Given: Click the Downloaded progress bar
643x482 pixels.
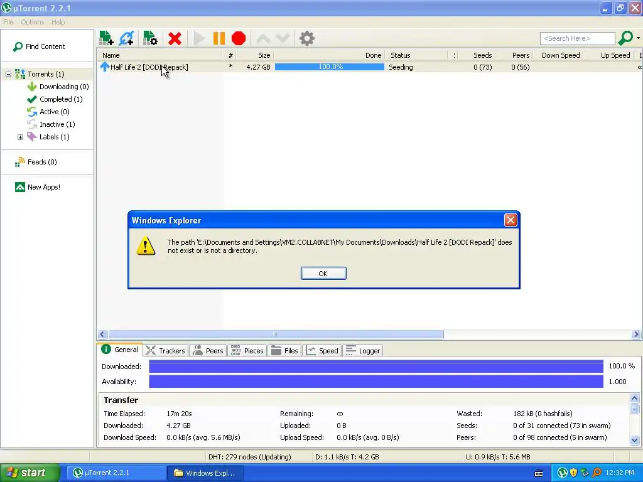Looking at the screenshot, I should click(376, 367).
